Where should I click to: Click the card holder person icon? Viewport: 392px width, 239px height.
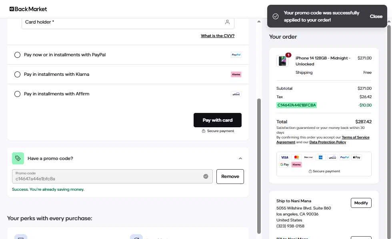click(227, 22)
